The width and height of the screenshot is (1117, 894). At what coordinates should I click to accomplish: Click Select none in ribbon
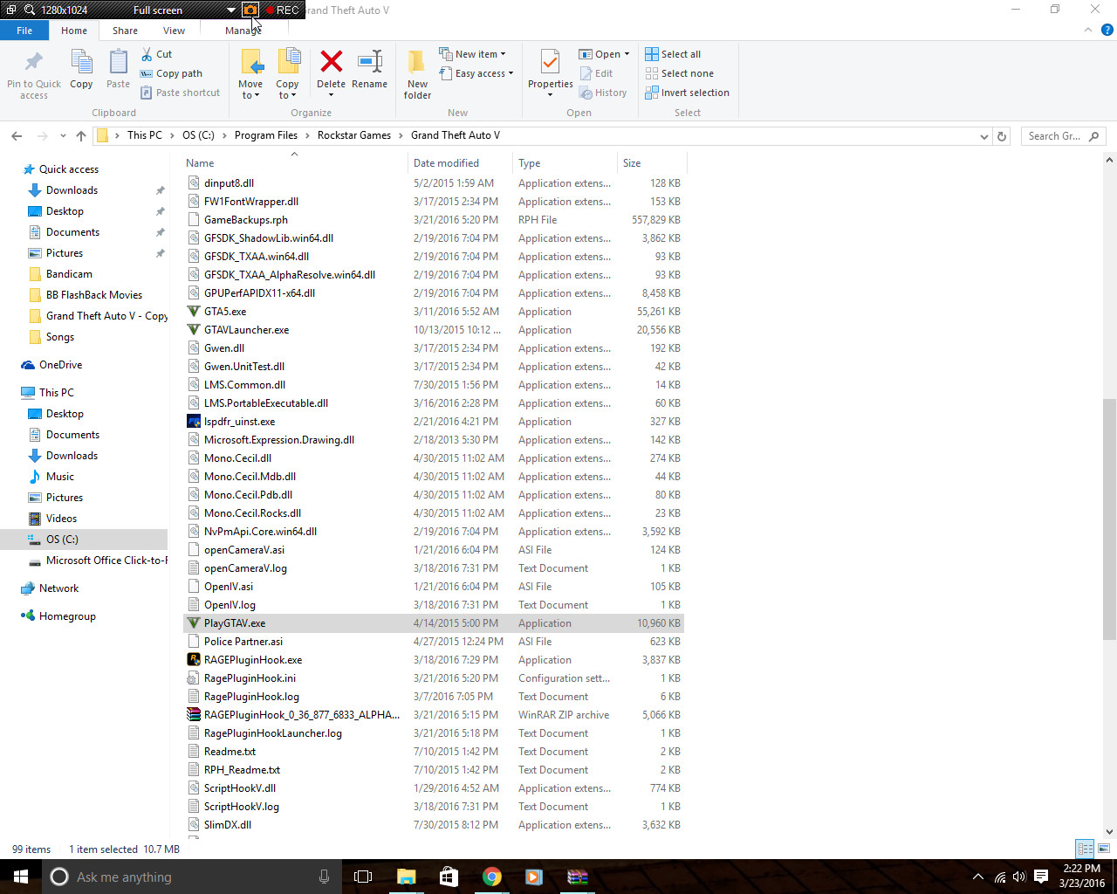pos(679,73)
